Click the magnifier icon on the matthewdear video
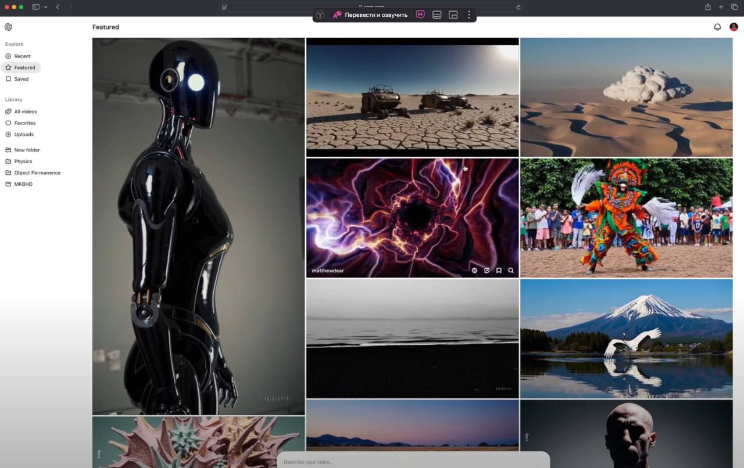This screenshot has height=468, width=744. pyautogui.click(x=511, y=271)
